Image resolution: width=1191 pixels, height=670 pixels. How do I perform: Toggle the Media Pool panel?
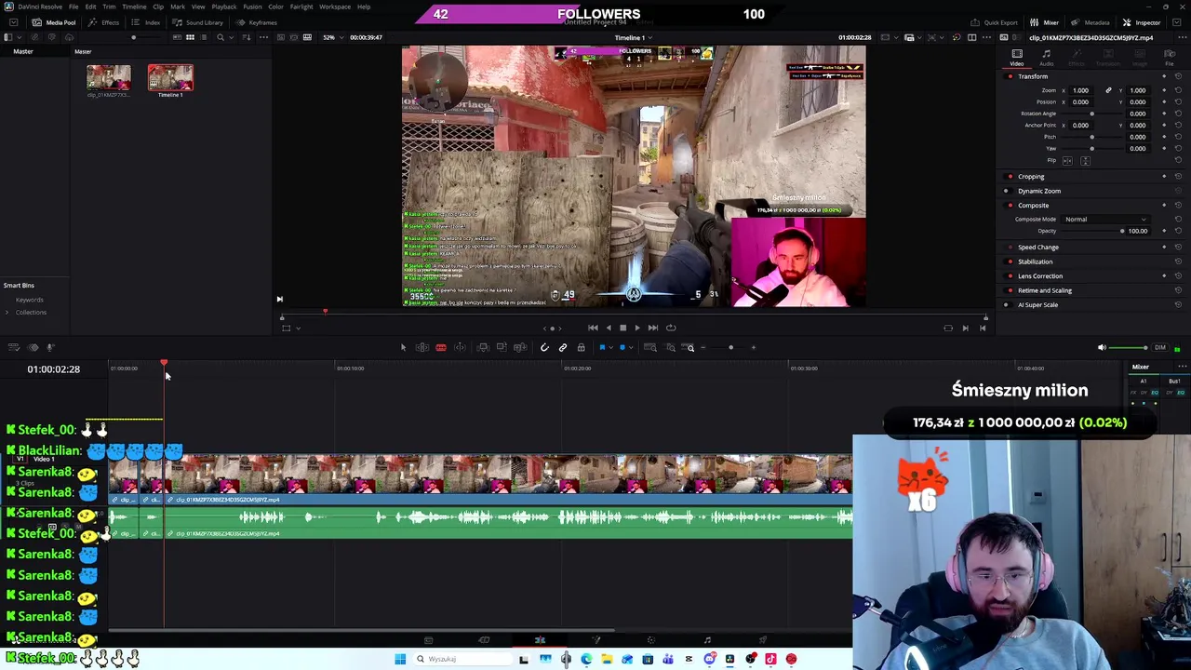point(55,22)
